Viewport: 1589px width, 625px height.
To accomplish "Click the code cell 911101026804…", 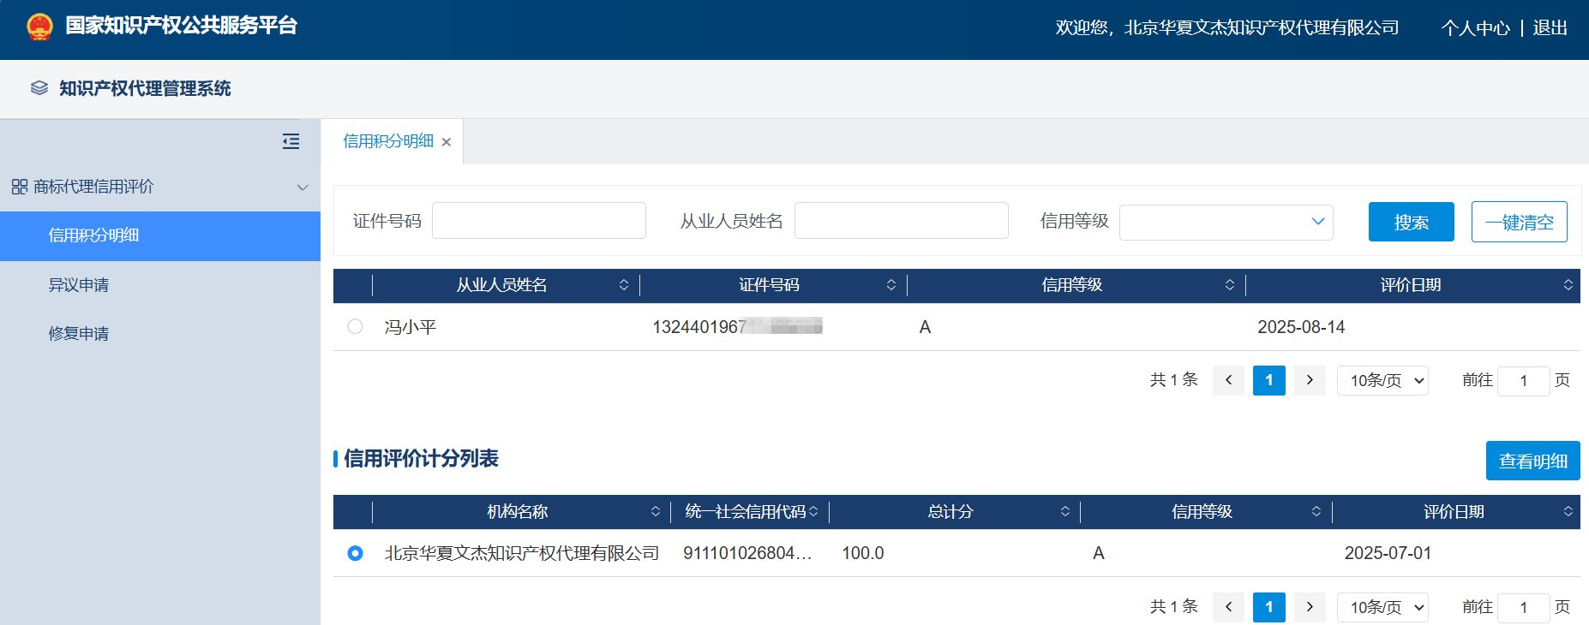I will tap(747, 553).
